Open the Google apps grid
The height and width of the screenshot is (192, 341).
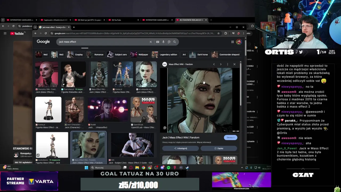(x=233, y=42)
